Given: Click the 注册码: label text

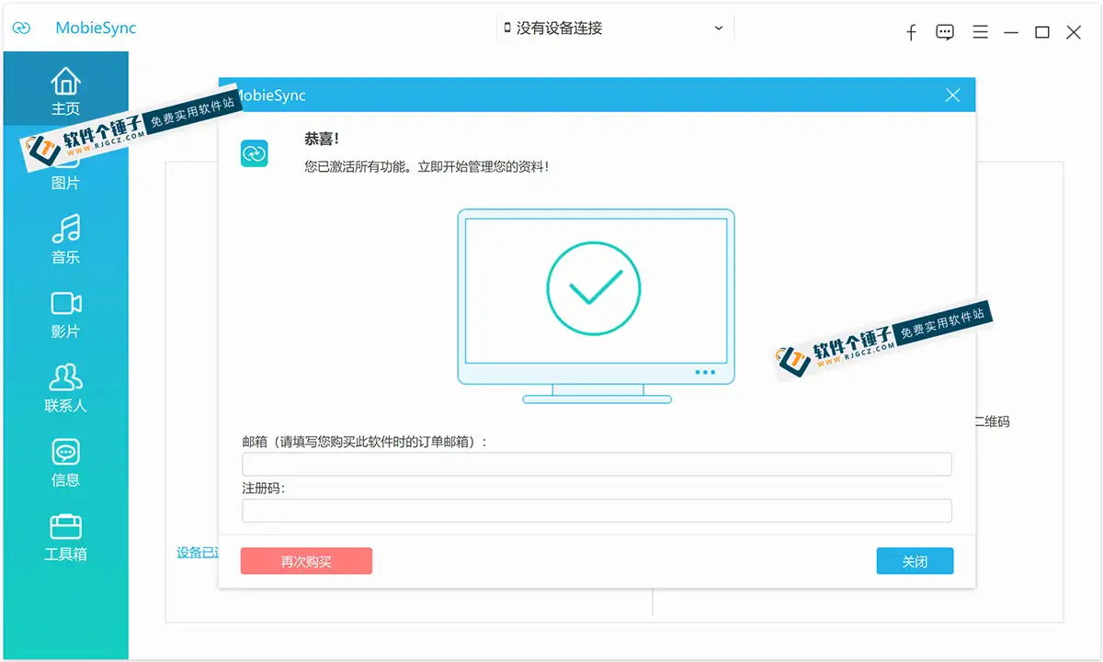Looking at the screenshot, I should [264, 488].
